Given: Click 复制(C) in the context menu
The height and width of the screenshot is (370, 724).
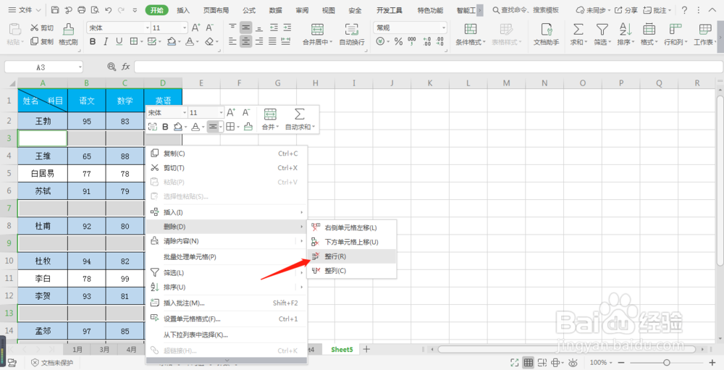Looking at the screenshot, I should 226,154.
